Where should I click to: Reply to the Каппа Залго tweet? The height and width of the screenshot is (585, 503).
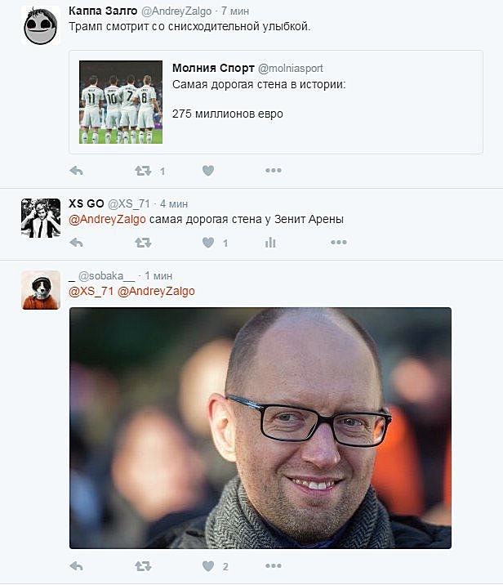click(x=77, y=171)
